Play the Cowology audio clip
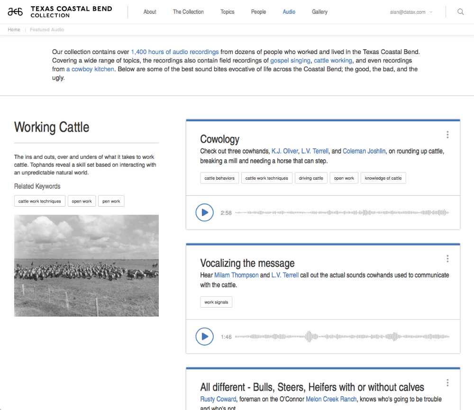Image resolution: width=474 pixels, height=410 pixels. coord(204,212)
